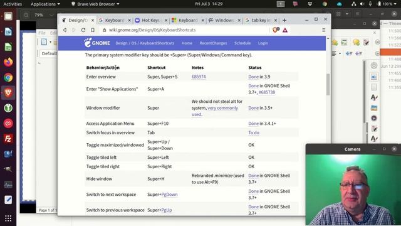Click Design / OS / KeyboardShortcuts breadcrumb
The height and width of the screenshot is (226, 401).
click(x=145, y=43)
